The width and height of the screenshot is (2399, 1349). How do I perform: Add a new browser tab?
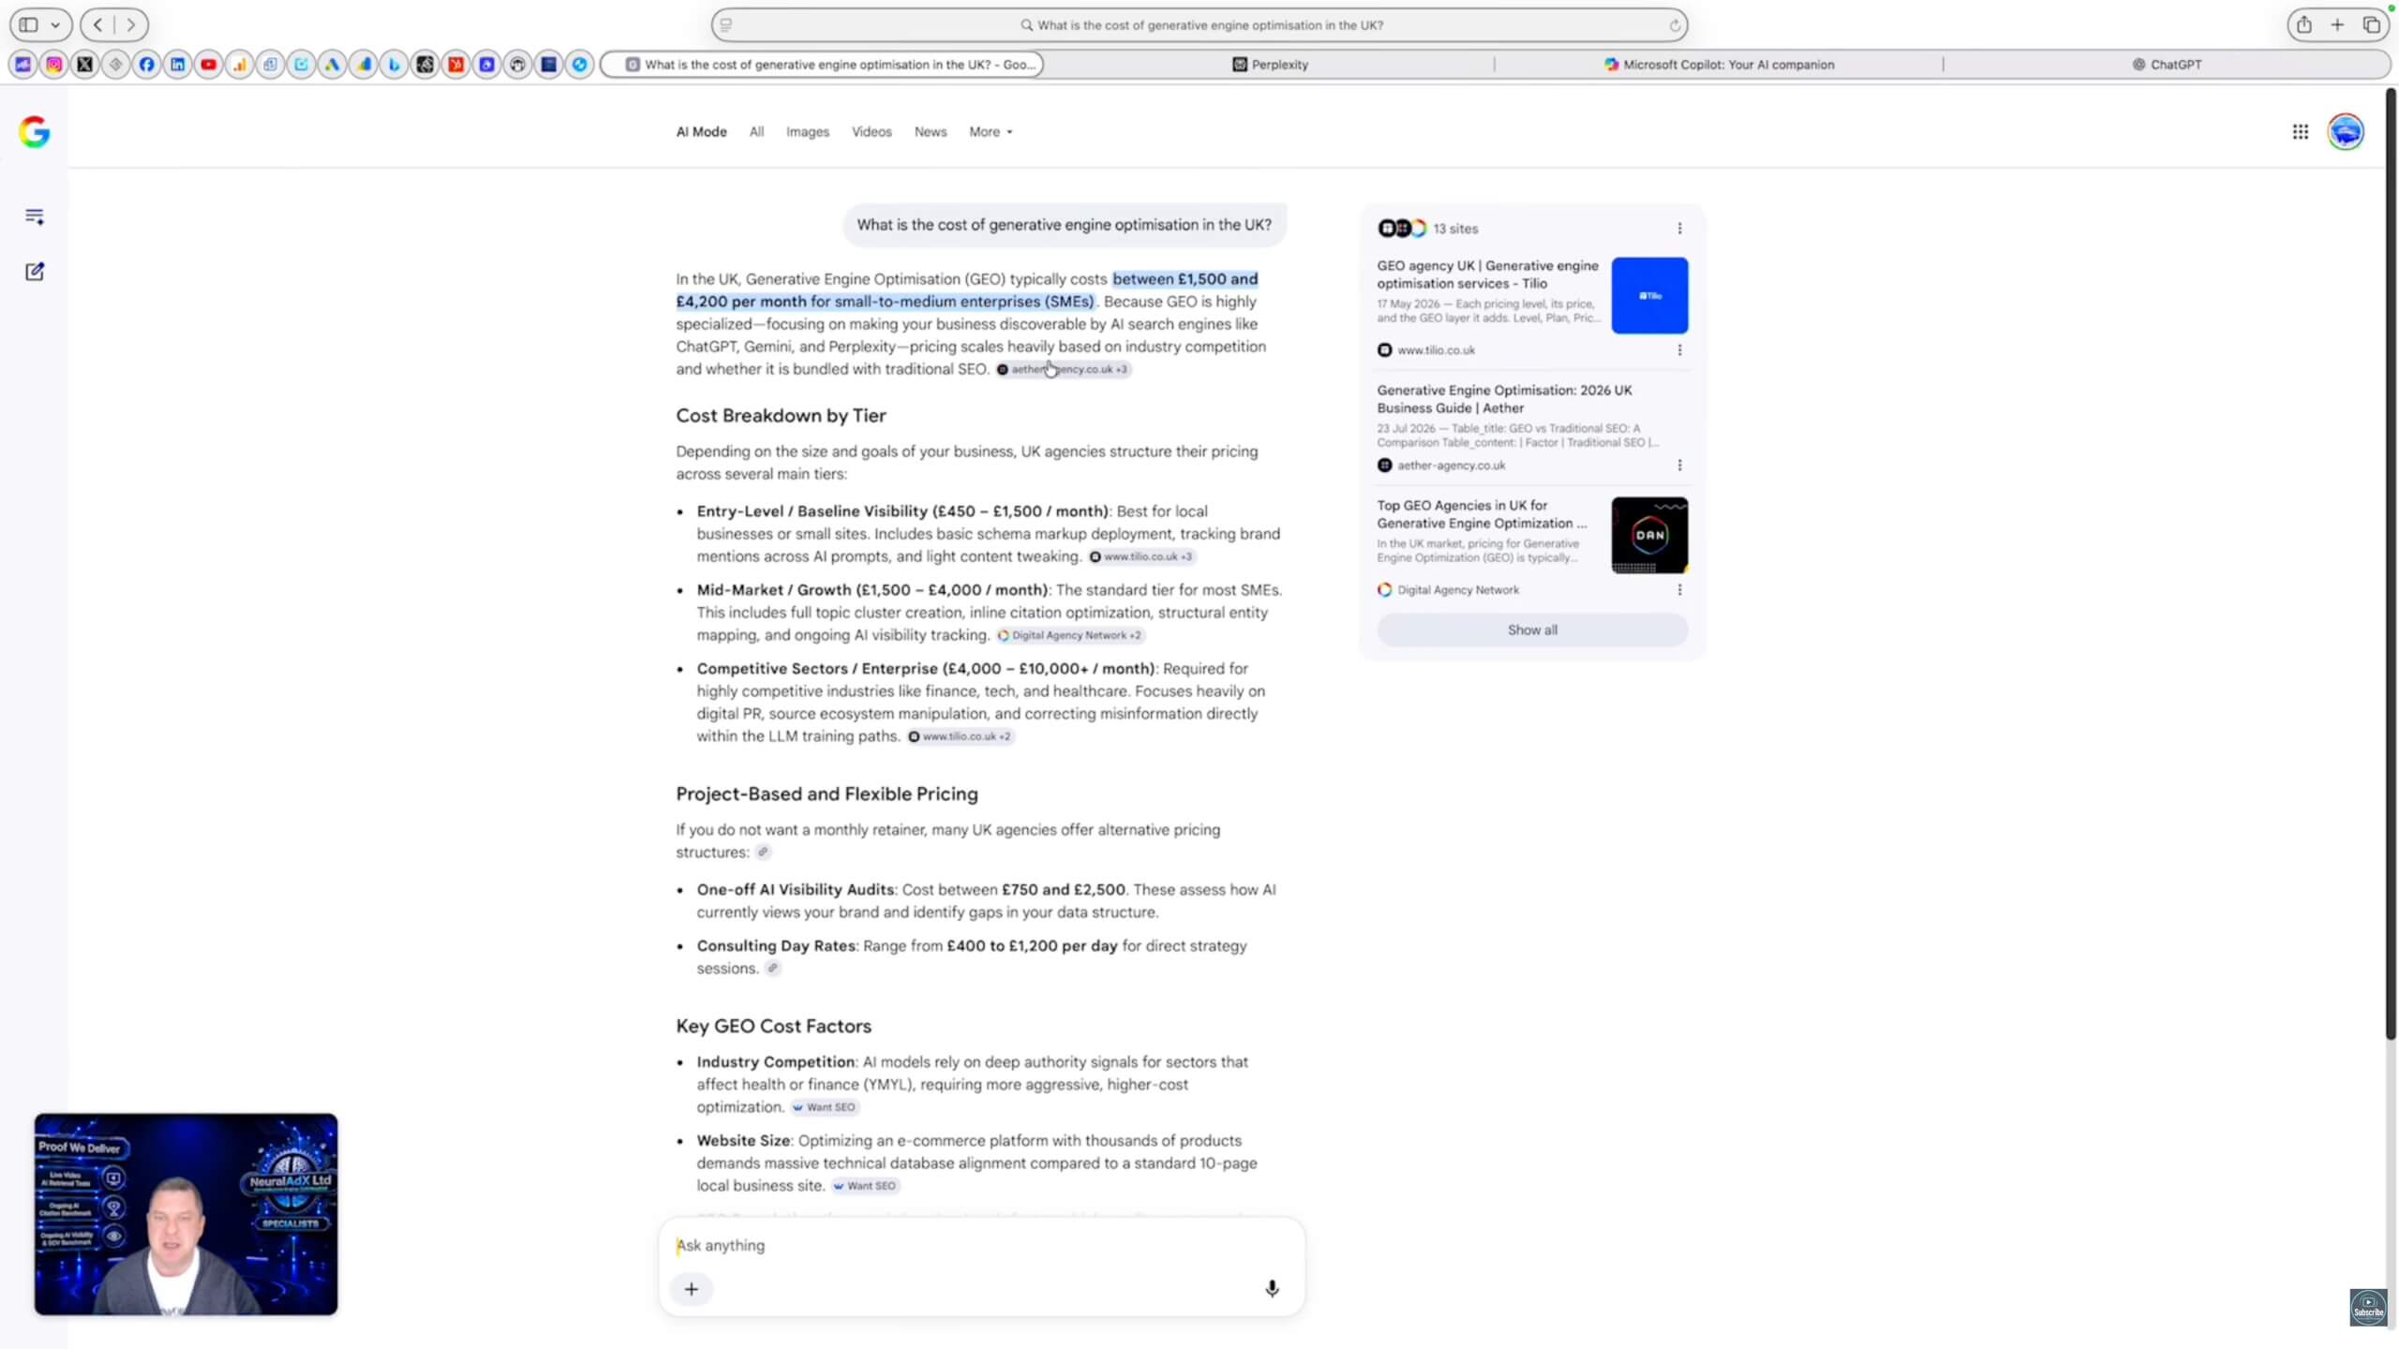(2338, 25)
